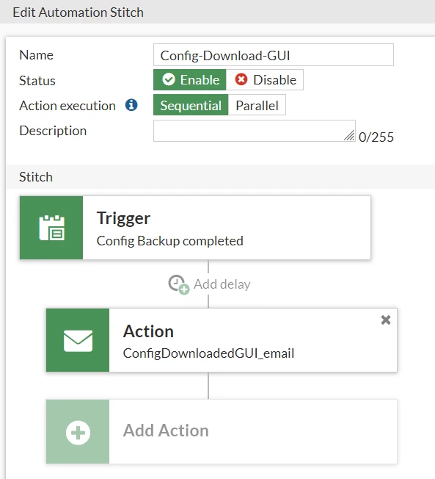Click the email envelope action icon
Screen dimensions: 435x479
tap(78, 341)
